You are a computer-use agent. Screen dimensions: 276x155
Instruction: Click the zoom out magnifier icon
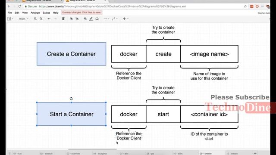(x=41, y=19)
